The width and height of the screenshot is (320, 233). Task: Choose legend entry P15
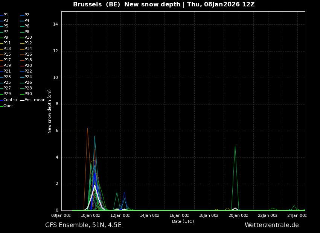[x=5, y=54]
